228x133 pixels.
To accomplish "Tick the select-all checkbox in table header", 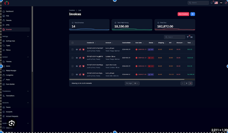I will [72, 43].
